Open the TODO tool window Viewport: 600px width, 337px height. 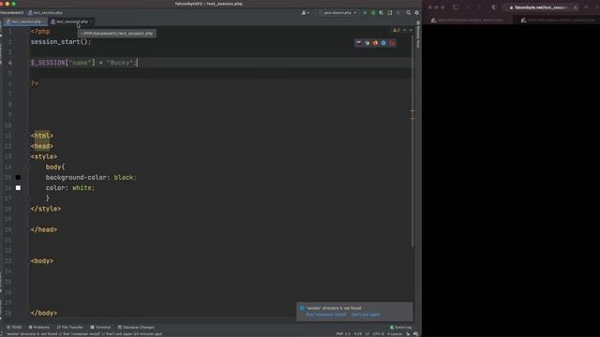point(14,327)
